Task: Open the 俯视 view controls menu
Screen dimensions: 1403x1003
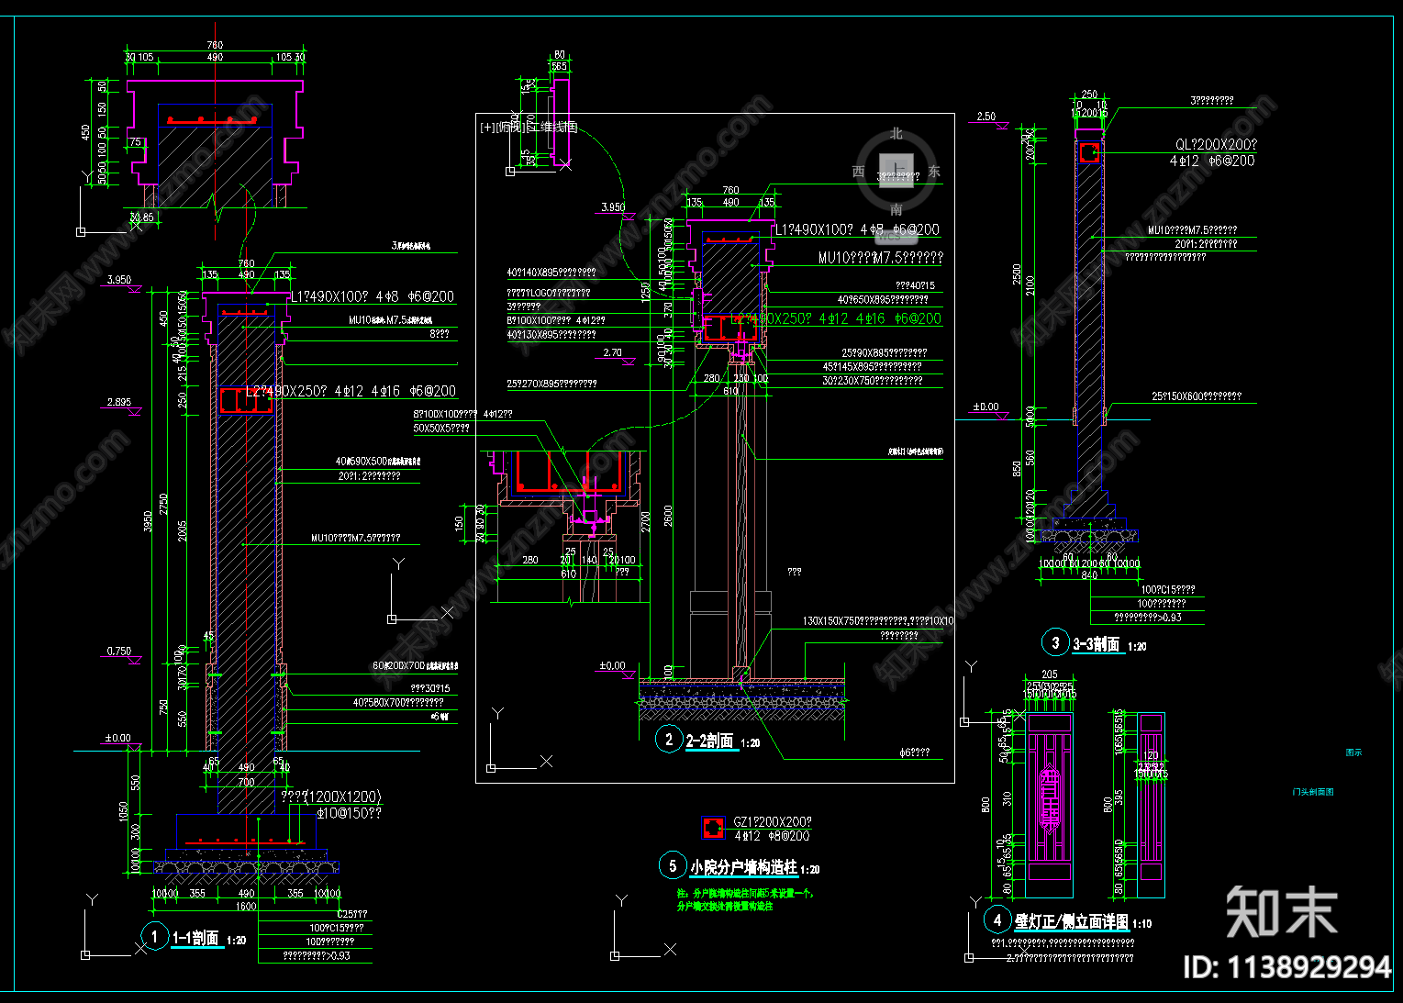Action: click(508, 128)
